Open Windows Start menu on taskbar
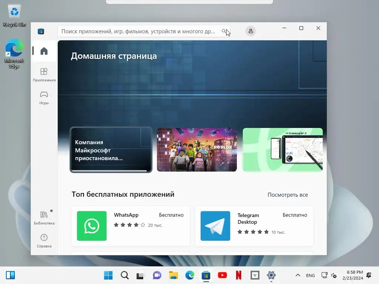The height and width of the screenshot is (284, 379). point(108,275)
